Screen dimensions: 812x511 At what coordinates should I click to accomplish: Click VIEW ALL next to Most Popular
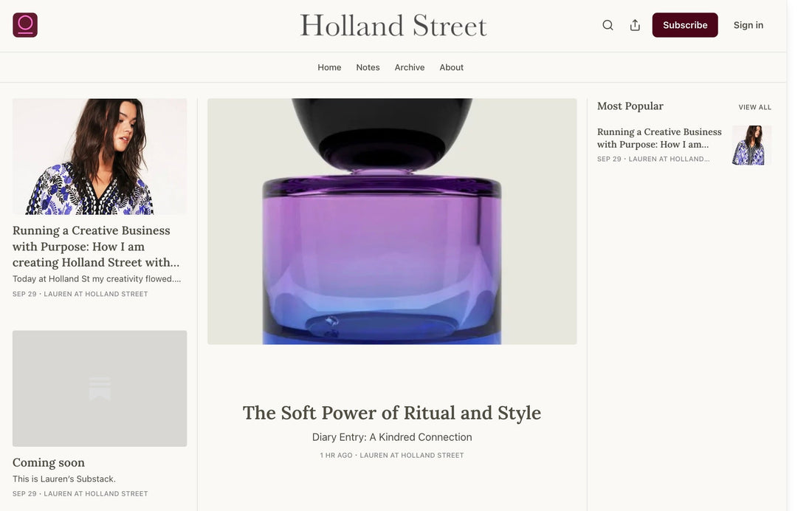tap(755, 105)
